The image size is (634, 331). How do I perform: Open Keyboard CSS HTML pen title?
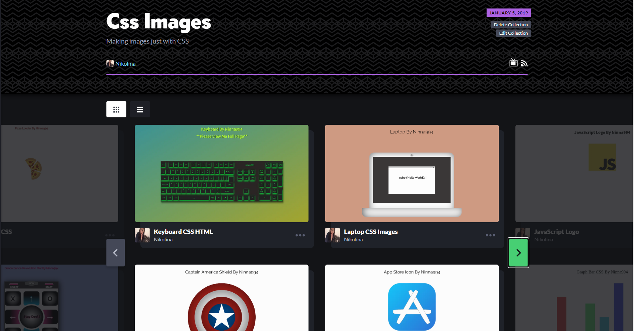pyautogui.click(x=183, y=232)
